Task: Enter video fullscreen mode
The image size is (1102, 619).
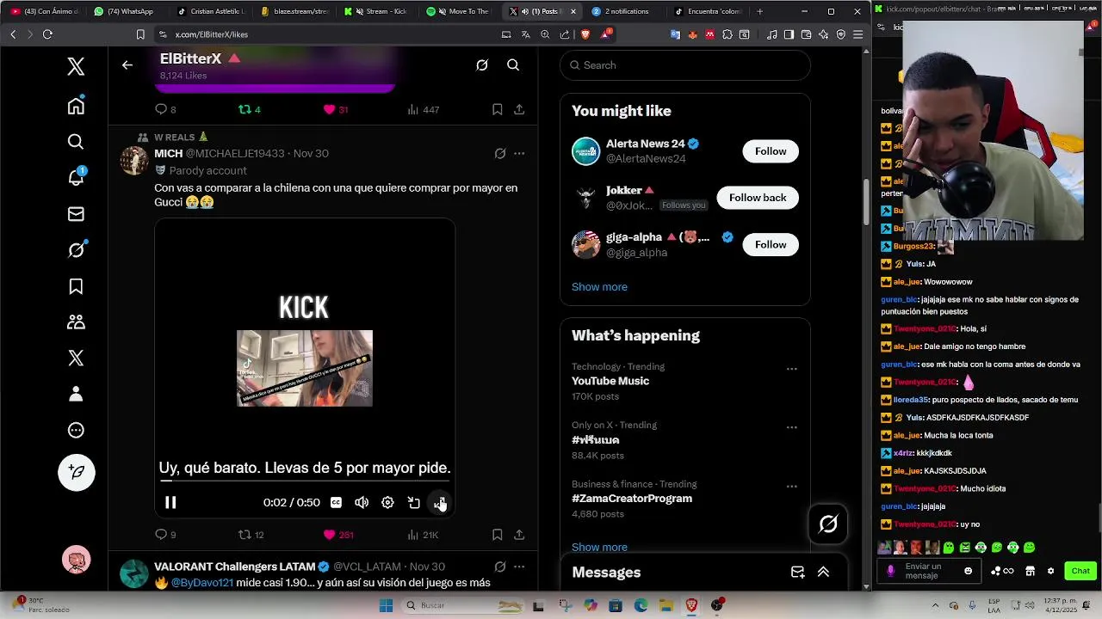Action: coord(440,503)
